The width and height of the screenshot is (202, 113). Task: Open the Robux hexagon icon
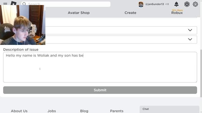(187, 4)
